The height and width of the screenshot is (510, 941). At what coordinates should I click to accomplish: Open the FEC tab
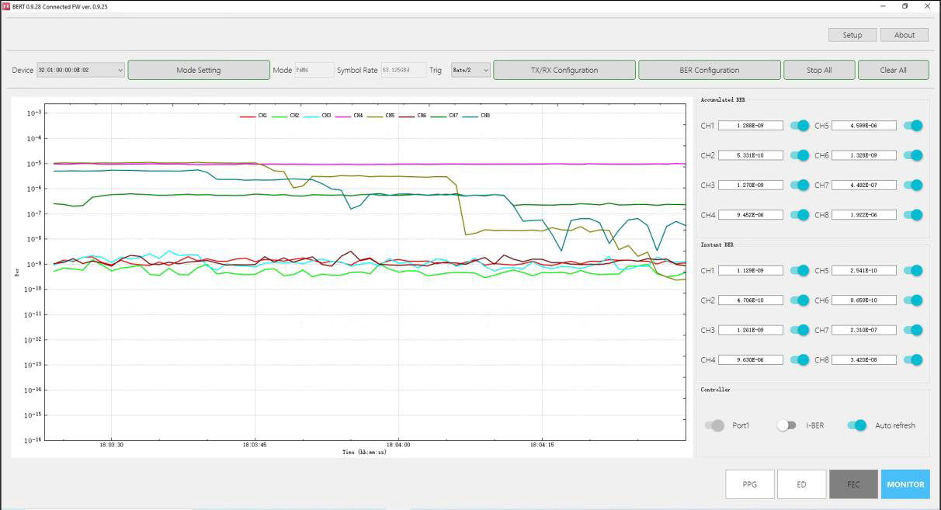tap(853, 484)
